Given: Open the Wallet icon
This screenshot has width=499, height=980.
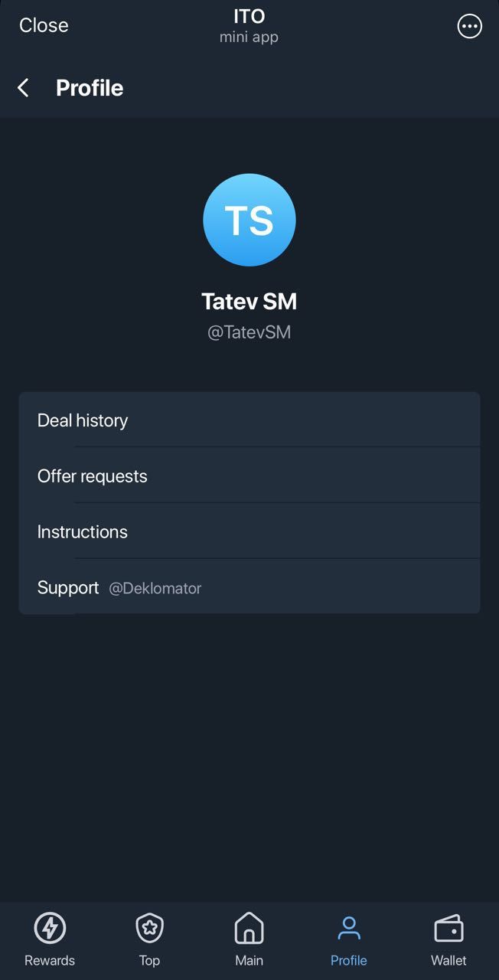Looking at the screenshot, I should pyautogui.click(x=448, y=926).
